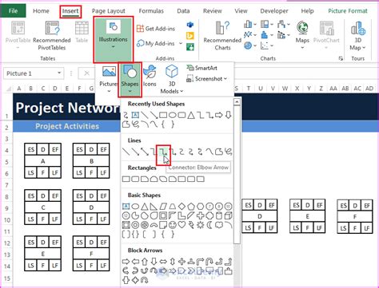Switch to the Home tab

pos(41,11)
